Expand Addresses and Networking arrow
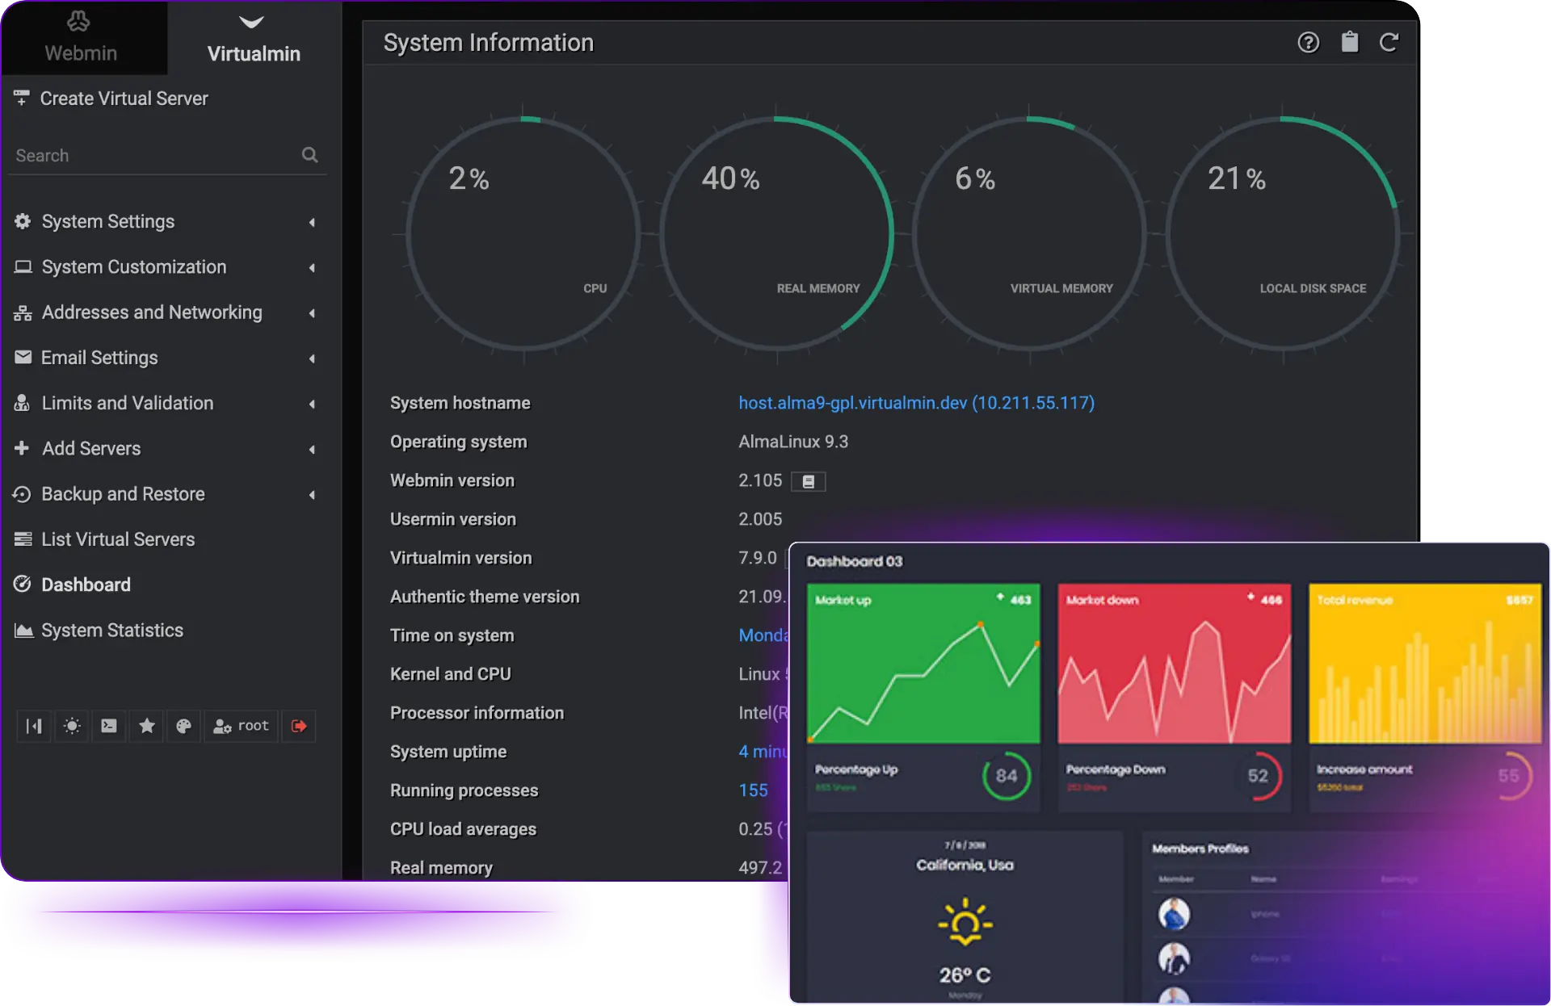Image resolution: width=1551 pixels, height=1006 pixels. pos(312,313)
